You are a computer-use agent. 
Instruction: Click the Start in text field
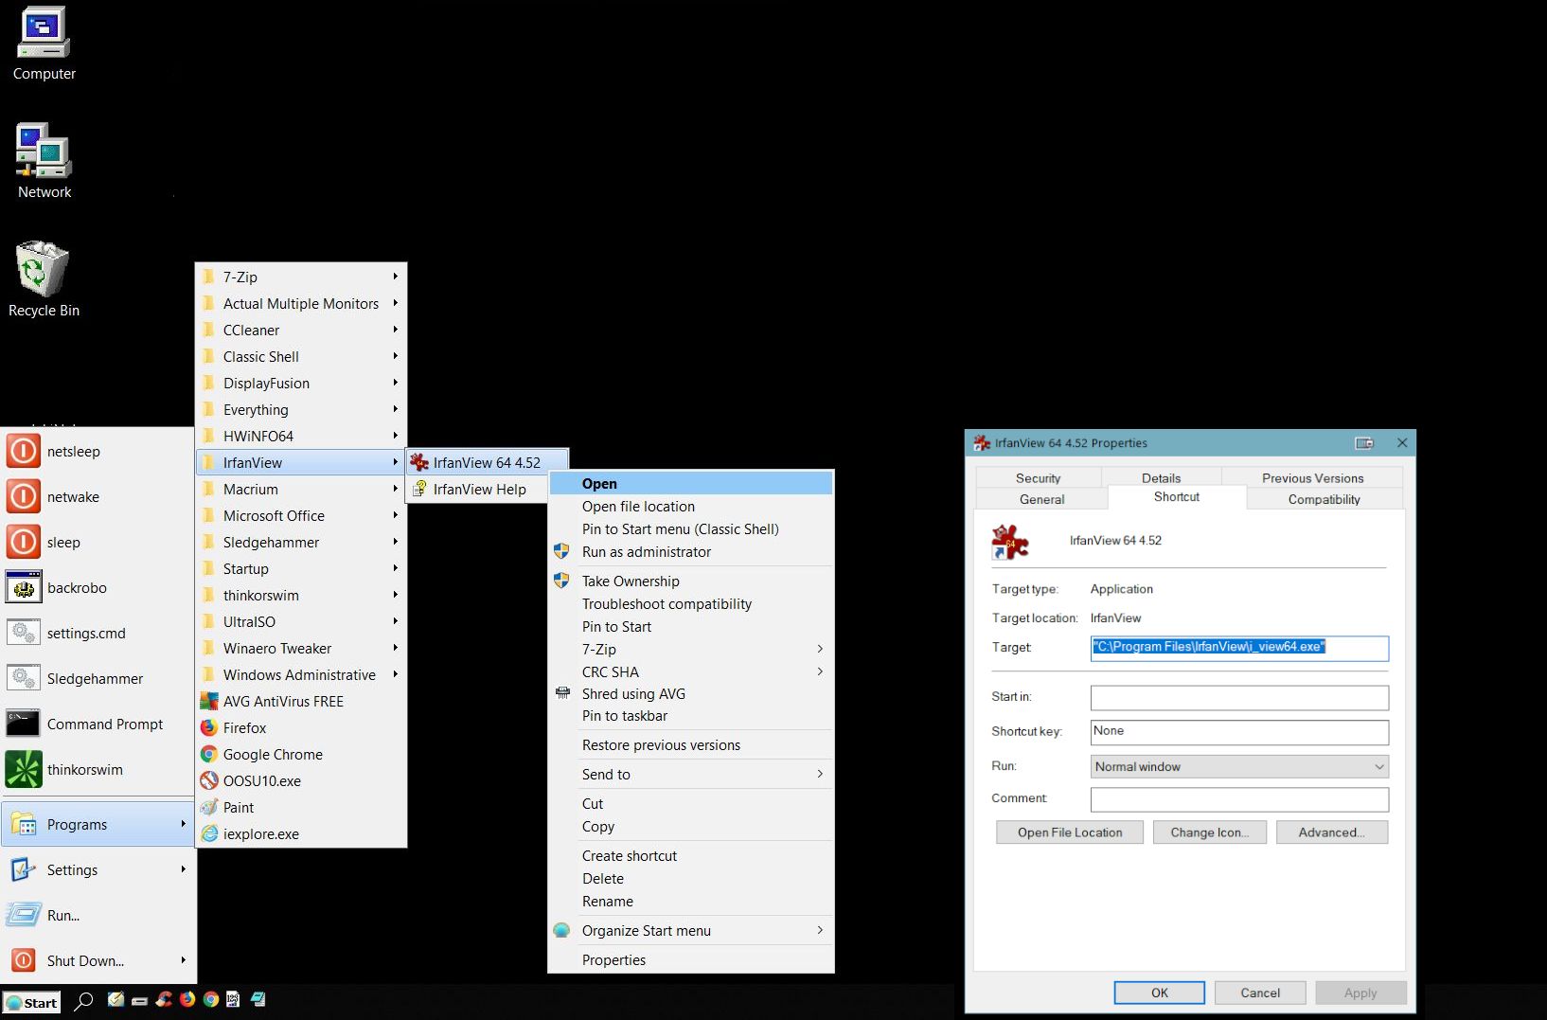[1238, 697]
